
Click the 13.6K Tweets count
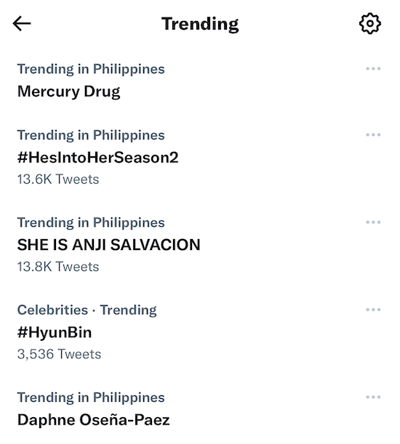coord(58,179)
